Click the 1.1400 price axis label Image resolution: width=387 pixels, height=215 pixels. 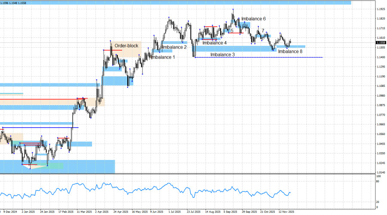point(381,57)
